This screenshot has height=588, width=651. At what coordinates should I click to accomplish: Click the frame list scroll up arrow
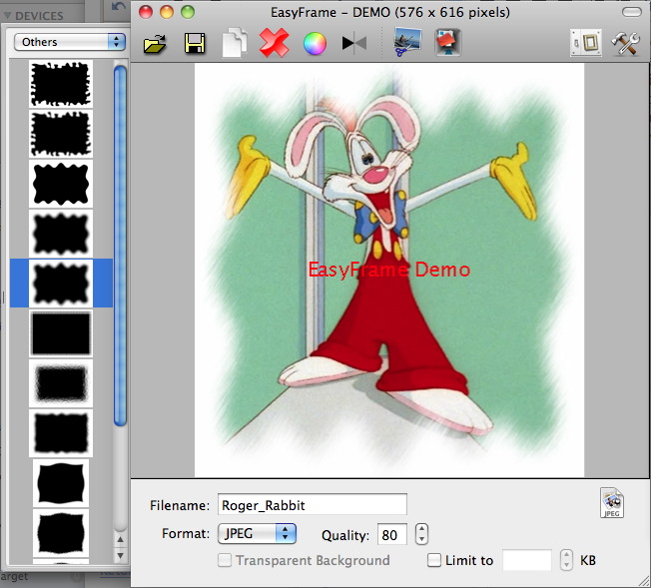120,539
